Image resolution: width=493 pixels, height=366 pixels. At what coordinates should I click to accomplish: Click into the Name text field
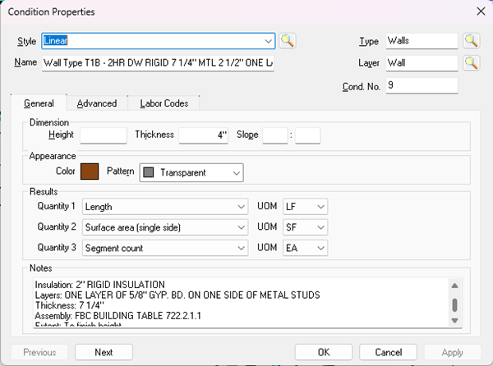158,63
